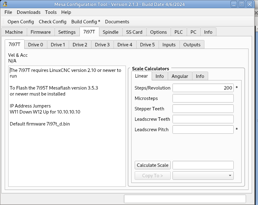Click the Microsteps input field
This screenshot has width=258, height=205.
click(x=203, y=98)
